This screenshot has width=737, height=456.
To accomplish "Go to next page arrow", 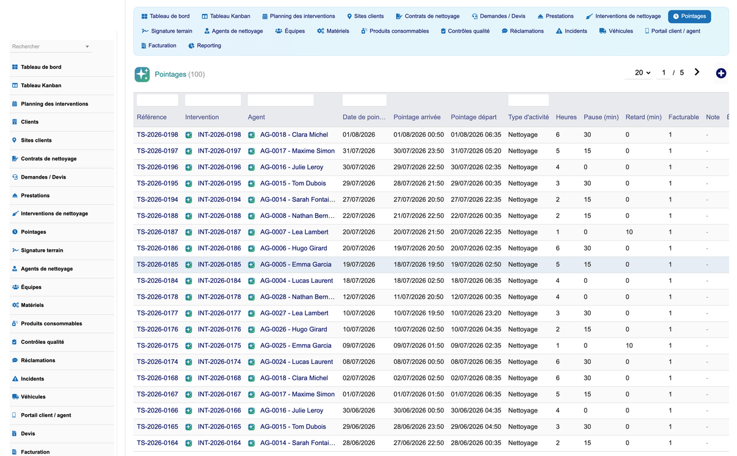I will [697, 72].
